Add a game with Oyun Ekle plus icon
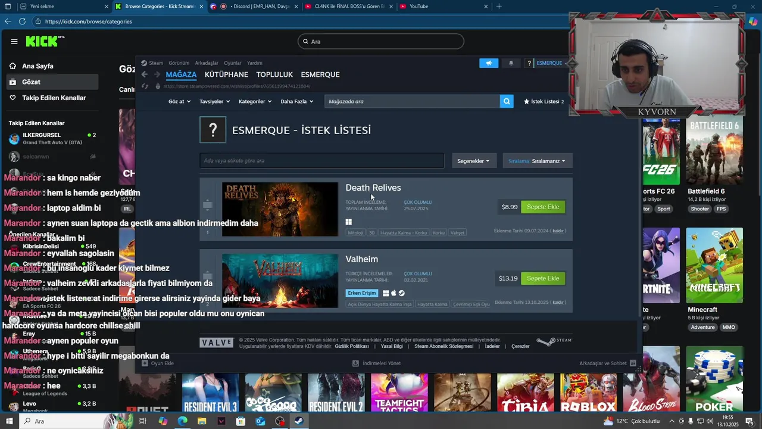Image resolution: width=762 pixels, height=429 pixels. click(145, 363)
